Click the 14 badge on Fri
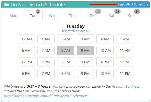This screenshot has width=151, height=102. point(98,12)
